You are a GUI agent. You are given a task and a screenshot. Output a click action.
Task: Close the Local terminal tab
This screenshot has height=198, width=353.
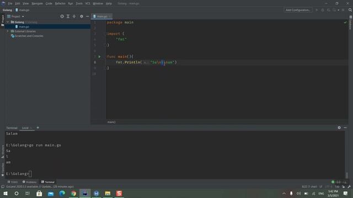pos(31,128)
